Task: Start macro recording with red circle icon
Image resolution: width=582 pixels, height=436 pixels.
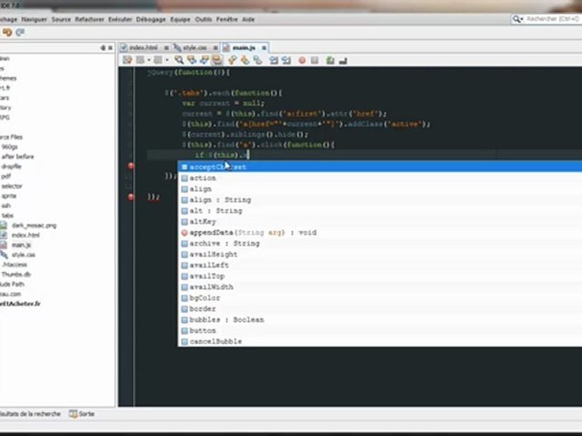Action: pos(302,60)
